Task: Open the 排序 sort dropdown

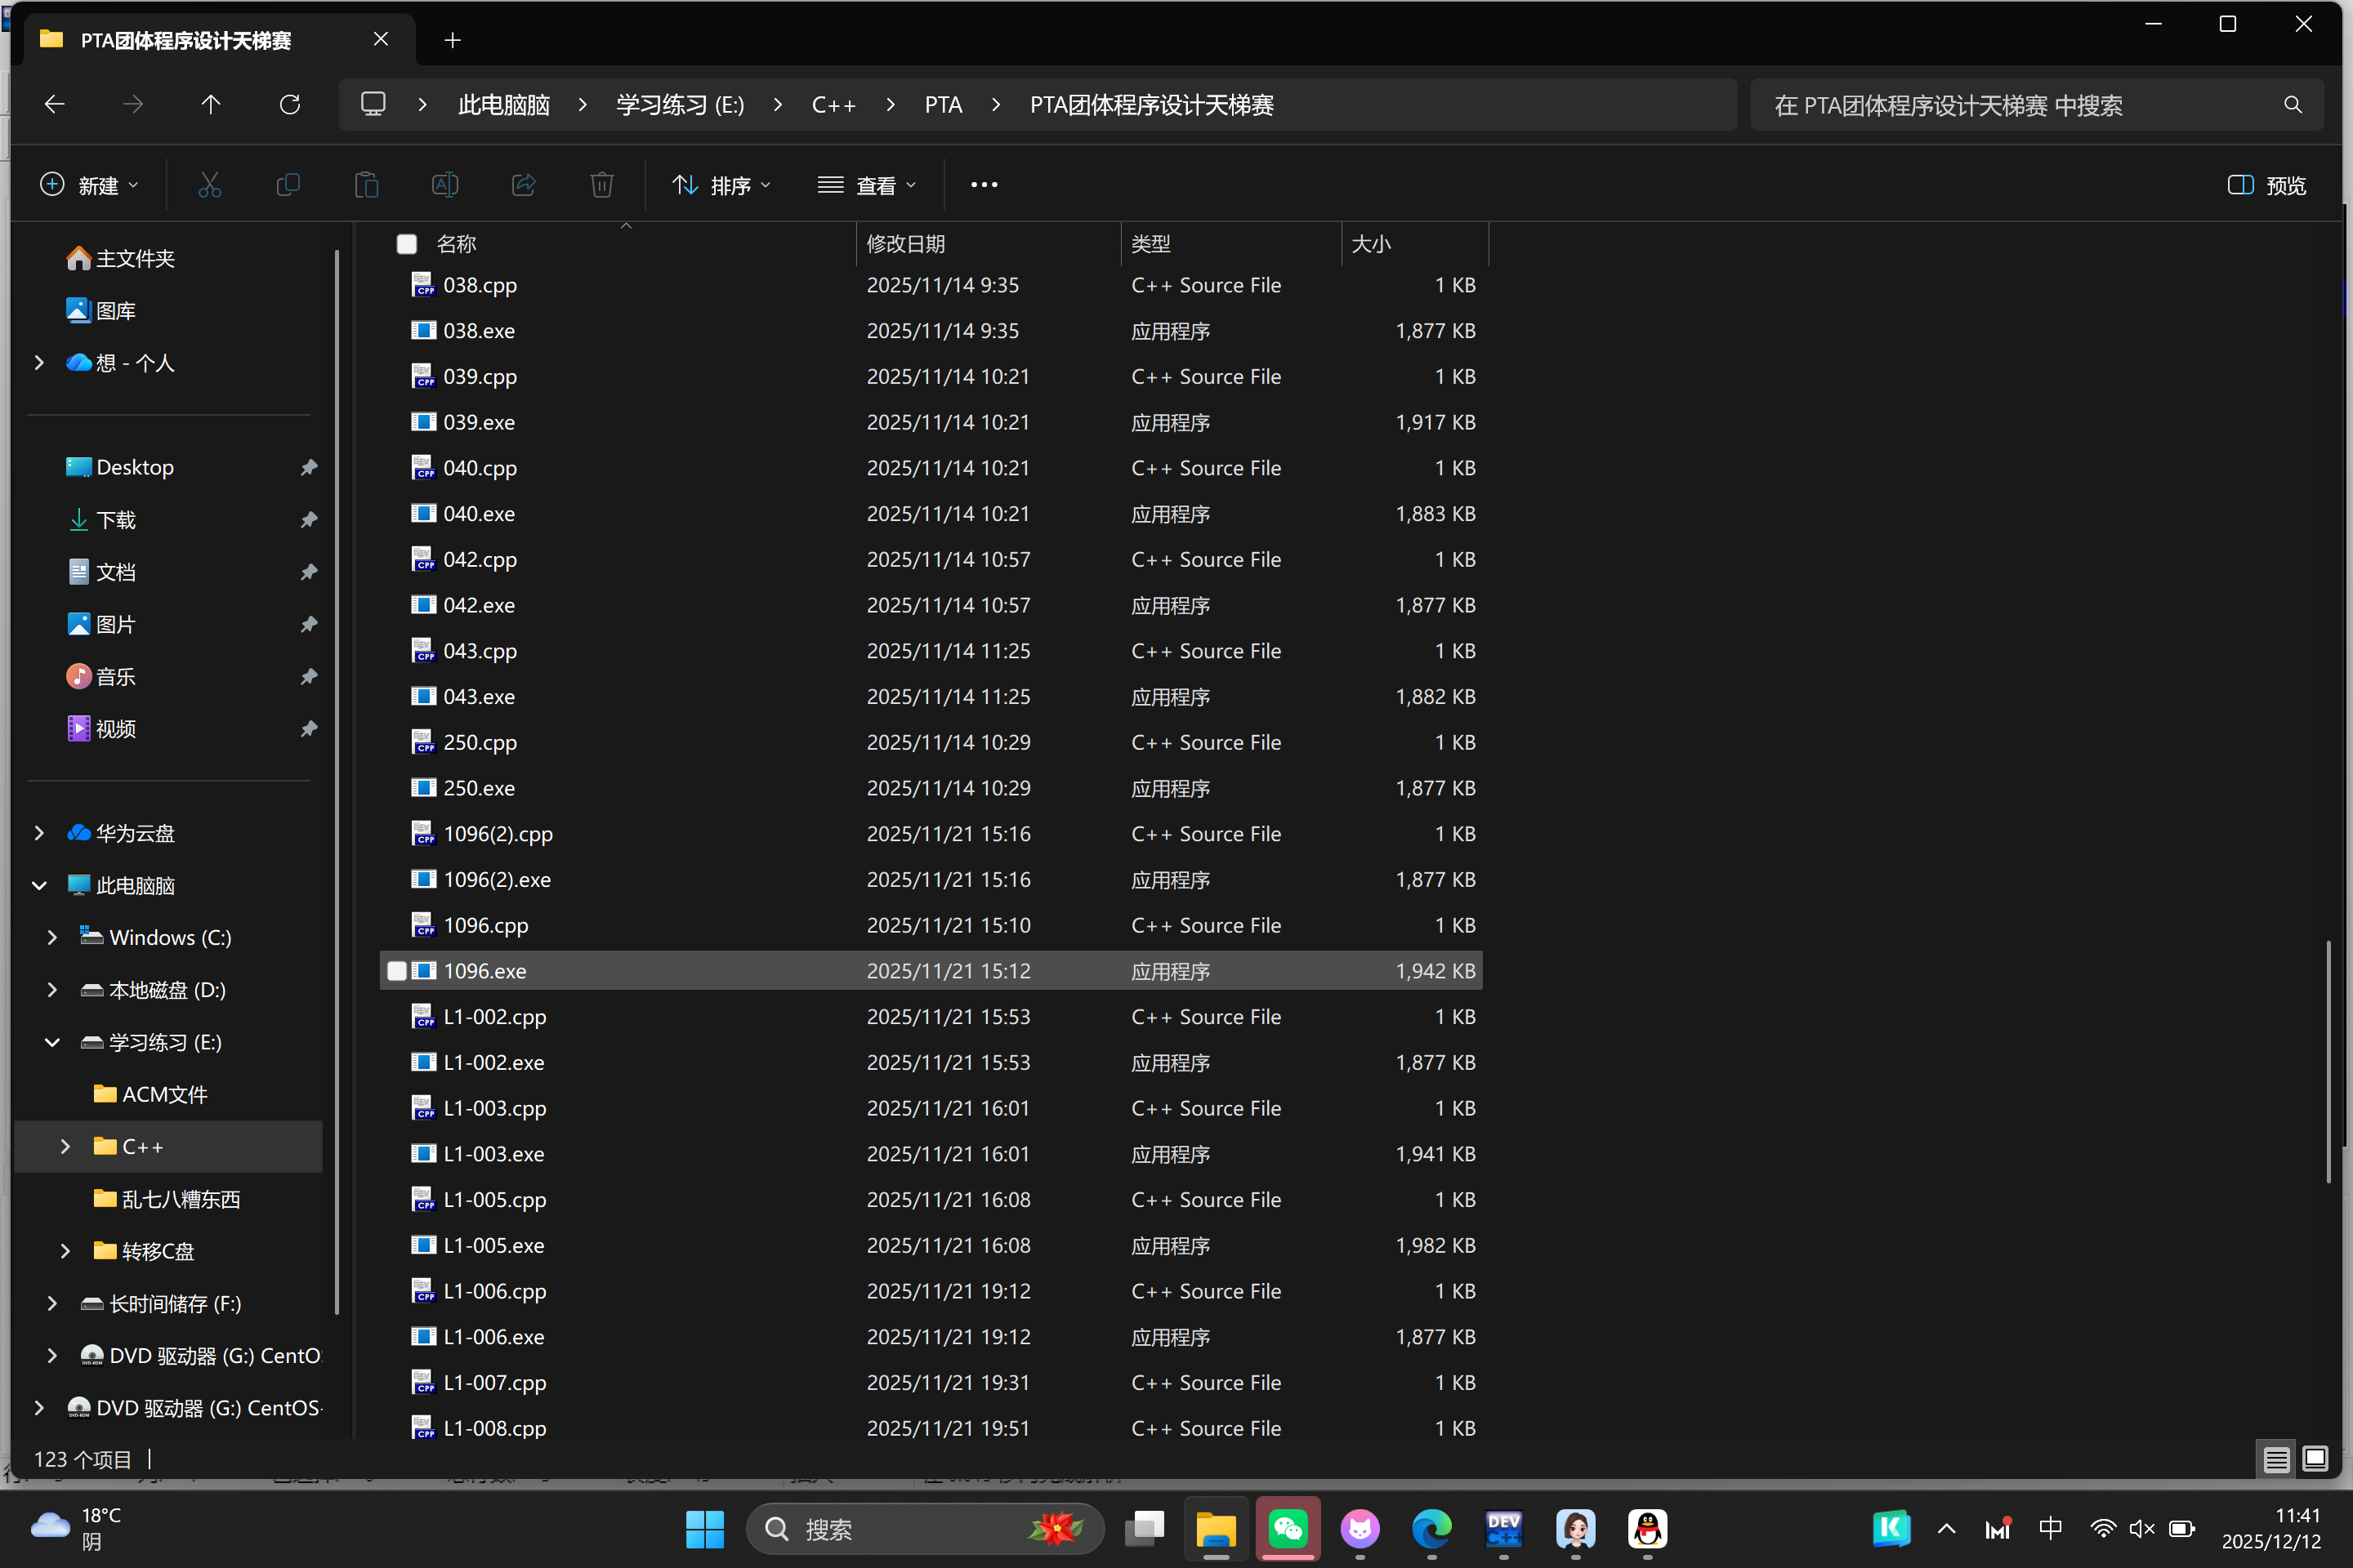Action: click(721, 185)
